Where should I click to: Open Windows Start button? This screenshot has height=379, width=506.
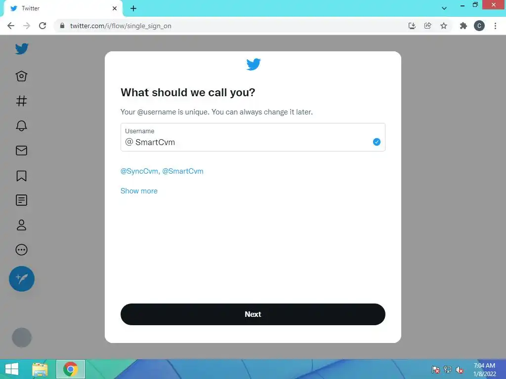point(12,369)
